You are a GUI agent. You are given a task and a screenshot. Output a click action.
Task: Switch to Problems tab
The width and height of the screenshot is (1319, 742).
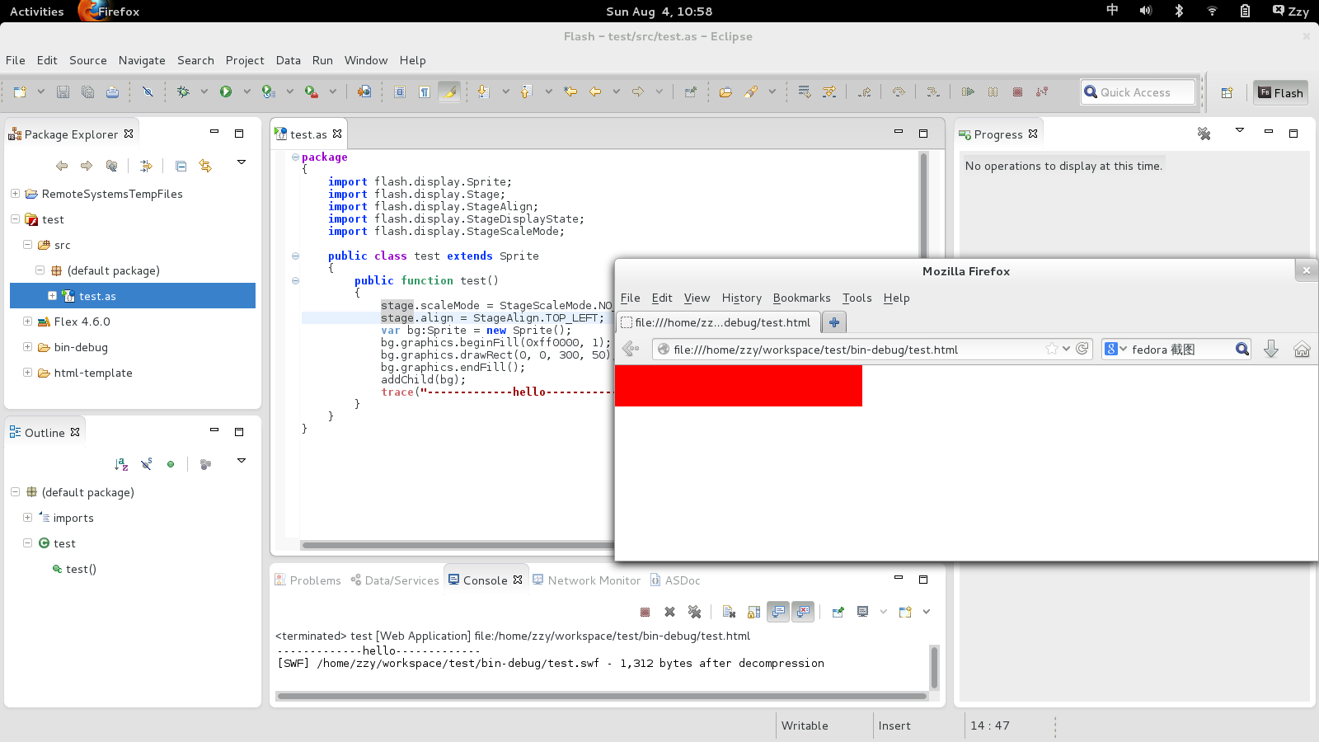pos(307,580)
